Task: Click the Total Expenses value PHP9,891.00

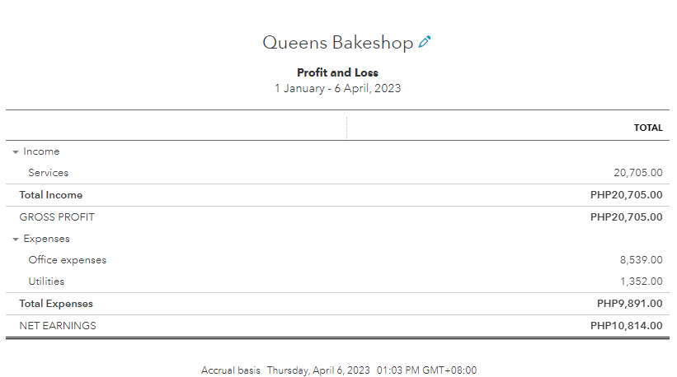Action: point(629,304)
